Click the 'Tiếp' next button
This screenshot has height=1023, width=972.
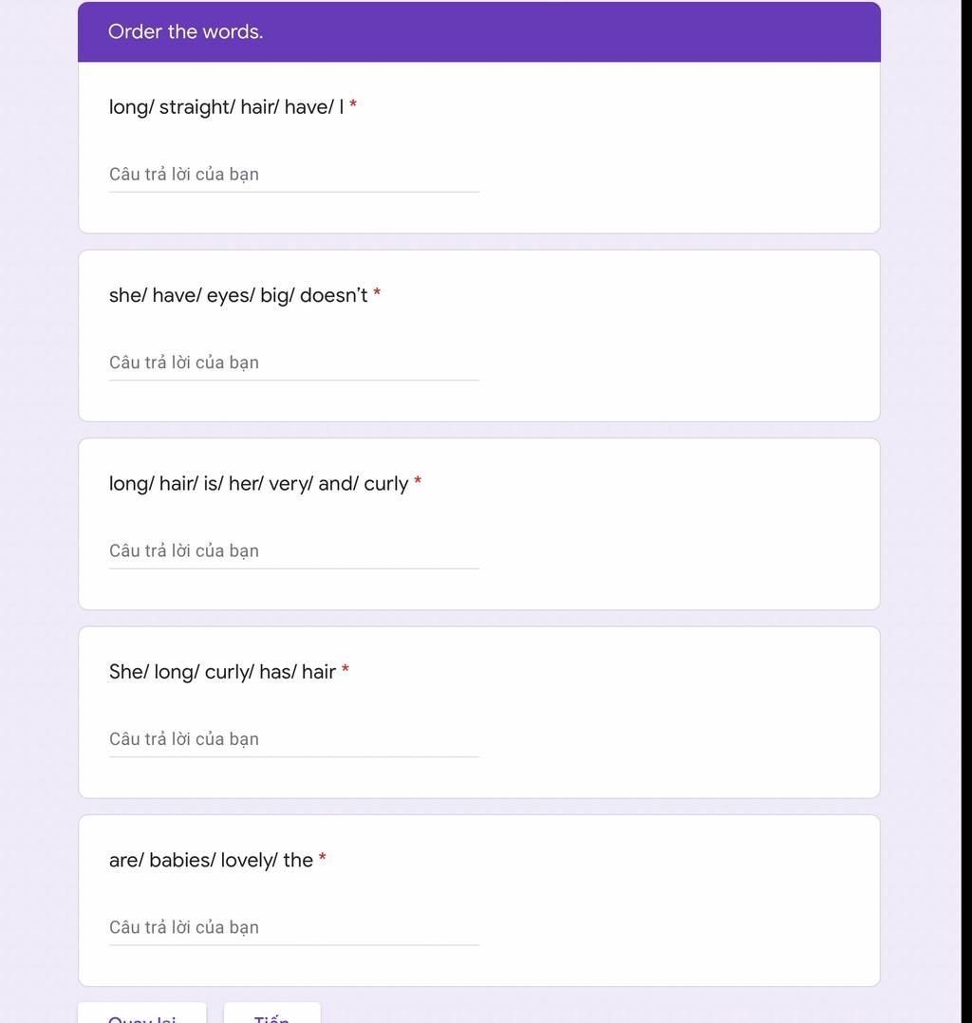(x=272, y=1014)
